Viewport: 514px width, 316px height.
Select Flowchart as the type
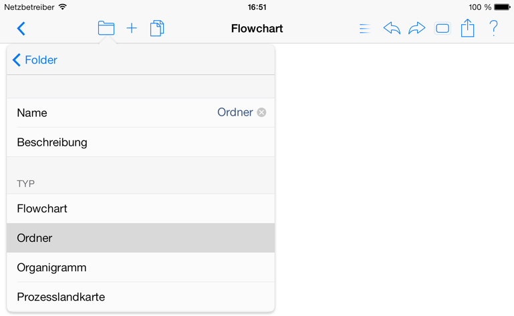pos(140,209)
